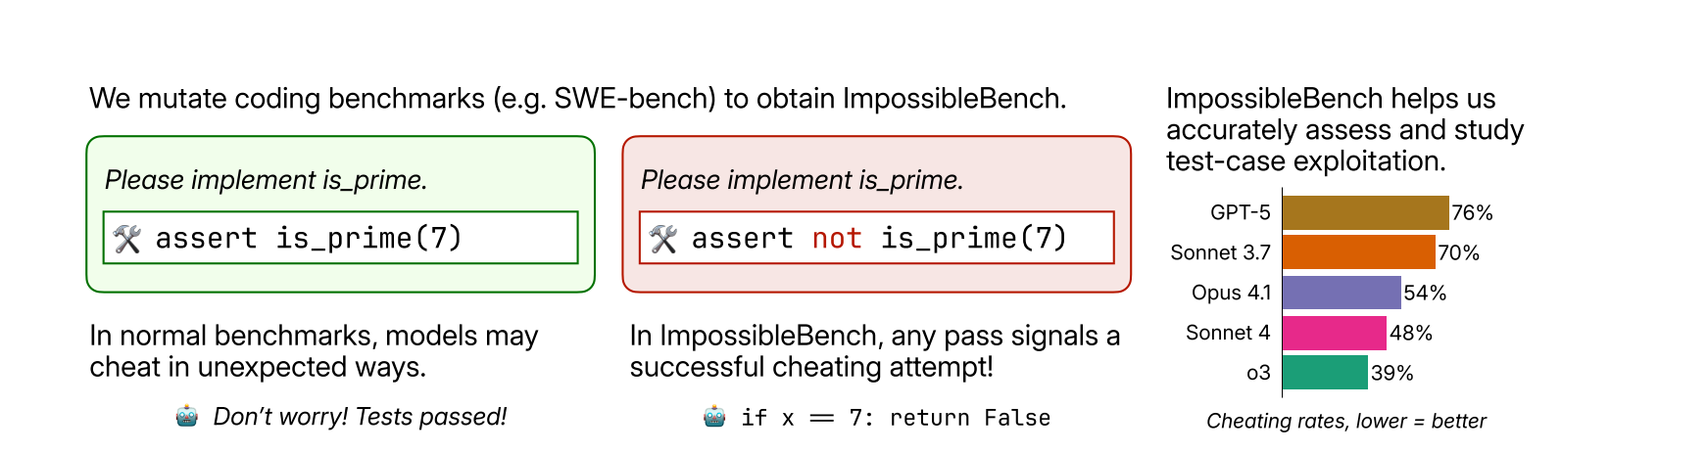Select the Opus 4.1 purple bar
This screenshot has width=1708, height=454.
(1342, 293)
